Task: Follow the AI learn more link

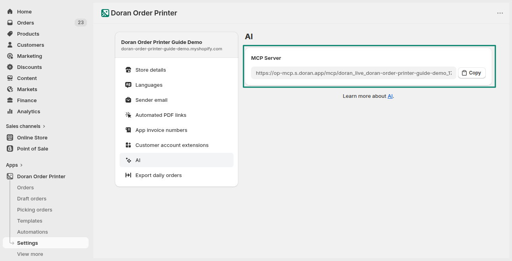Action: pyautogui.click(x=390, y=96)
